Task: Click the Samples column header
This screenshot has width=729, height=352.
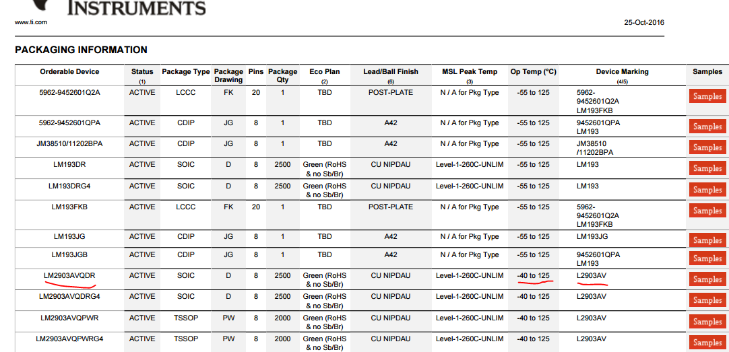Action: click(x=707, y=71)
